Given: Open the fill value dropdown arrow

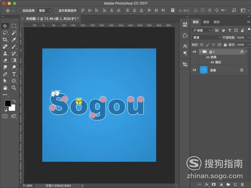Looking at the screenshot, I should pos(248,45).
